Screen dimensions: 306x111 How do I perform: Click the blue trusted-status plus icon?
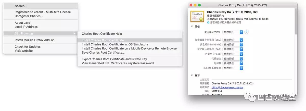point(208,22)
